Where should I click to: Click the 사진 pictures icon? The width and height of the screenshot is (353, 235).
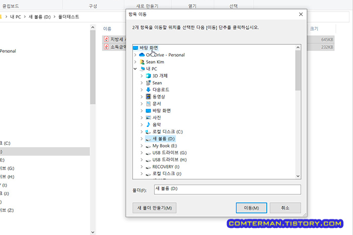[x=148, y=118]
